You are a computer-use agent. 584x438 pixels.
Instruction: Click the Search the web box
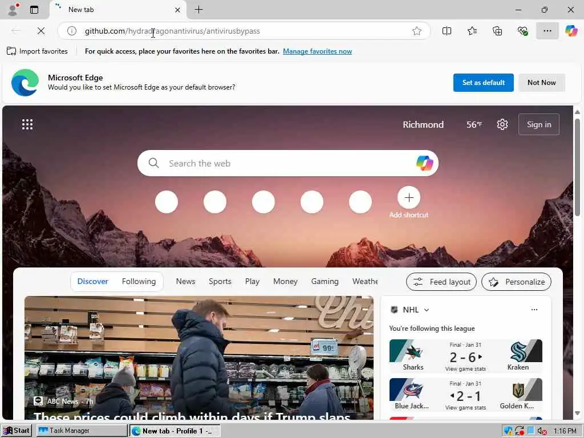287,163
